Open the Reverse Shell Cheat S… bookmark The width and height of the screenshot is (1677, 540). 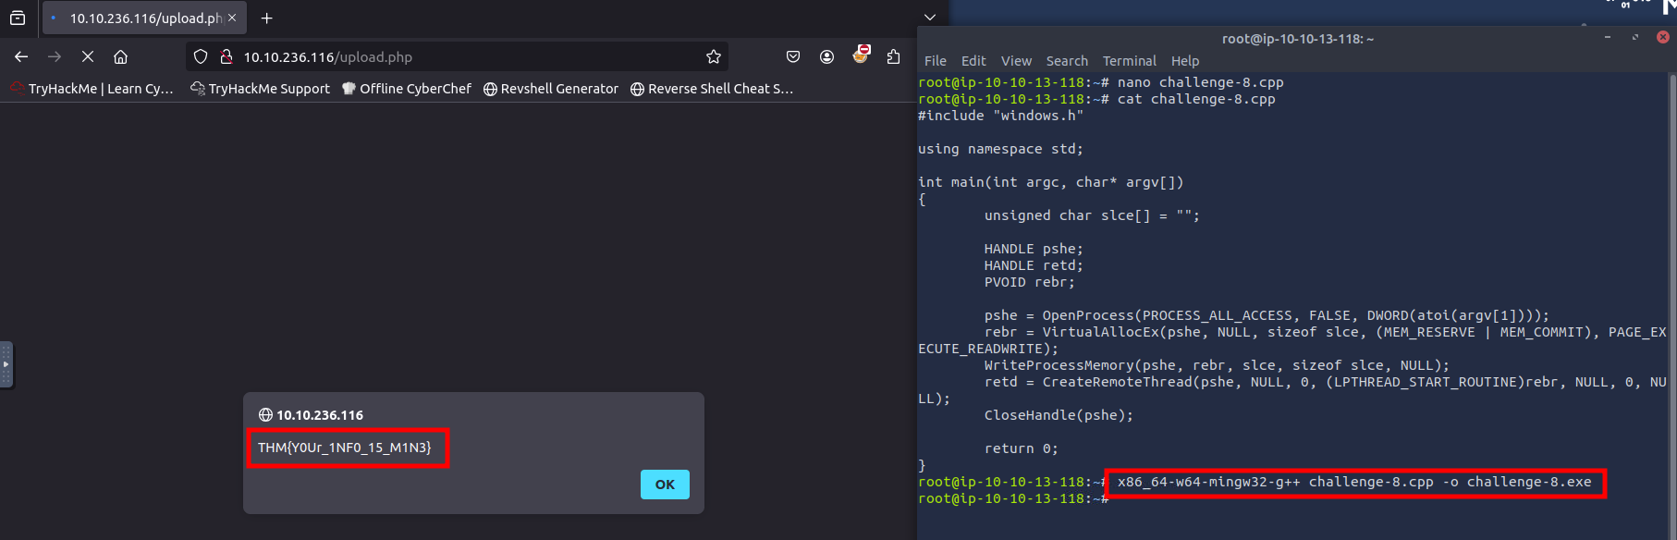click(x=712, y=89)
